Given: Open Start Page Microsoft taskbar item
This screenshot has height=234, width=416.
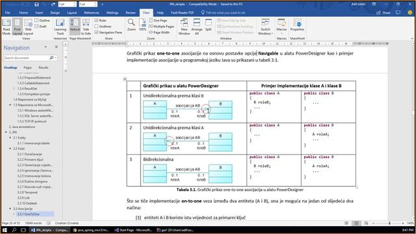Looking at the screenshot, I should (133, 230).
